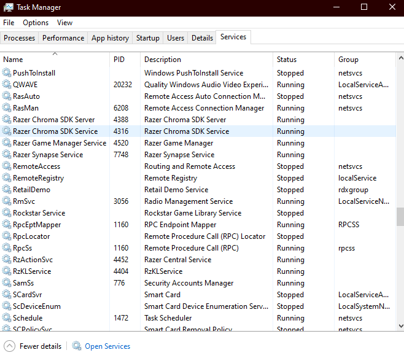This screenshot has height=358, width=404.
Task: Click the gear icon beside RasMan
Action: click(x=7, y=107)
